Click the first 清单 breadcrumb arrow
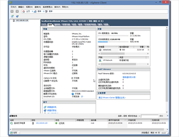179x137 pixels. pyautogui.click(x=32, y=11)
